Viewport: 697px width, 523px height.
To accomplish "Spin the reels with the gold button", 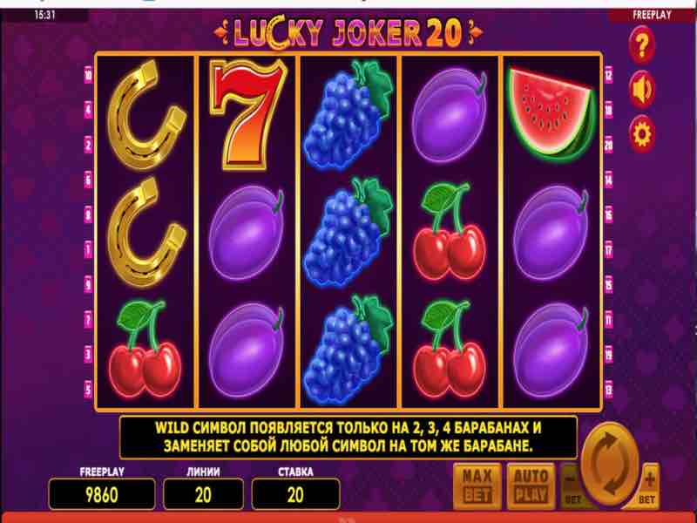I will tap(610, 465).
